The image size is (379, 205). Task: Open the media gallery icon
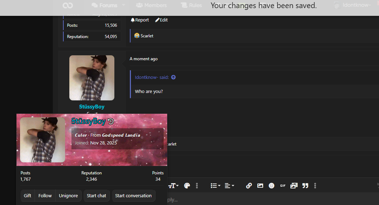(x=294, y=186)
